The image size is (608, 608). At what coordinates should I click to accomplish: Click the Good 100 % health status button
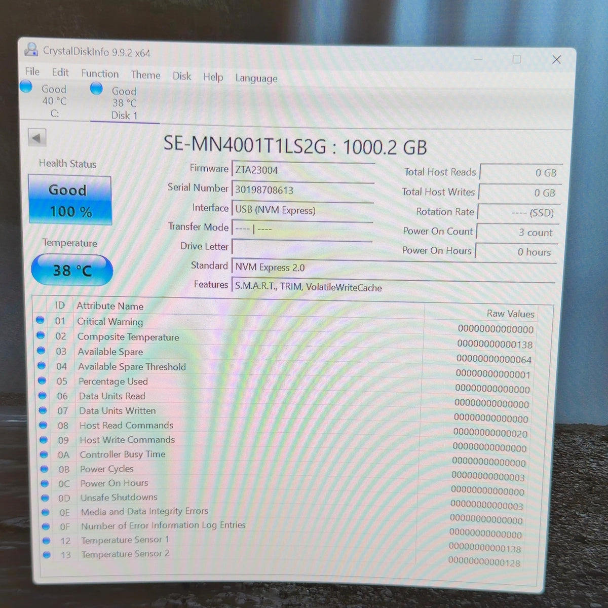[70, 200]
